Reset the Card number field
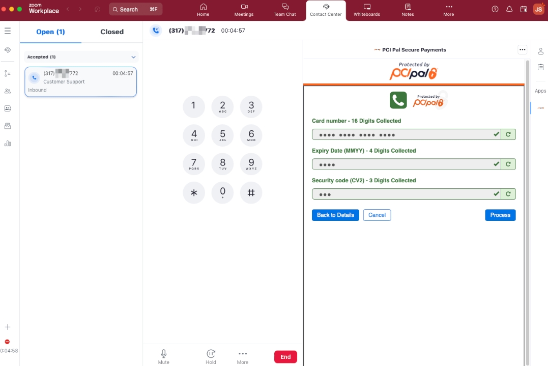 [x=508, y=134]
